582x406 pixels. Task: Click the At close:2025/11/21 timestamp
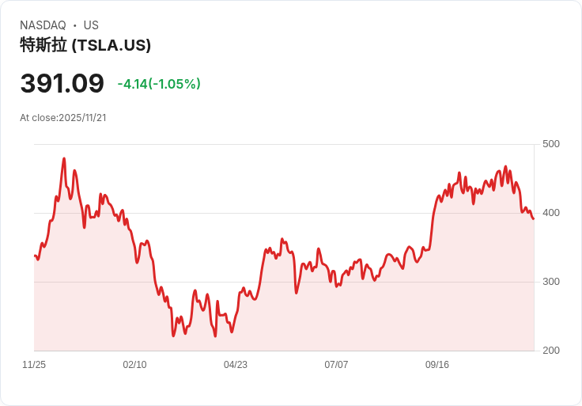point(63,118)
